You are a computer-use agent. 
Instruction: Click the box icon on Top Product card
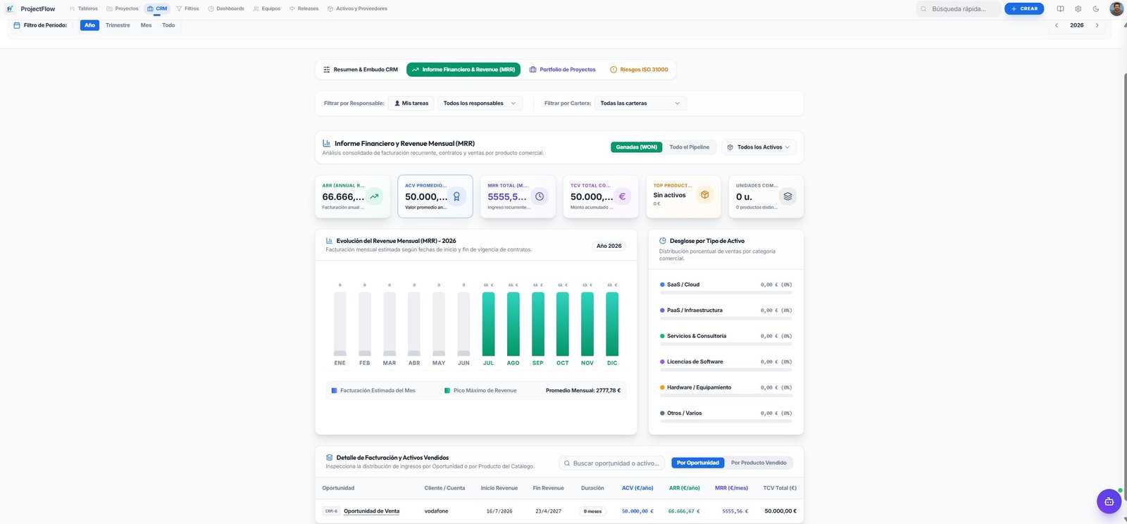click(704, 194)
